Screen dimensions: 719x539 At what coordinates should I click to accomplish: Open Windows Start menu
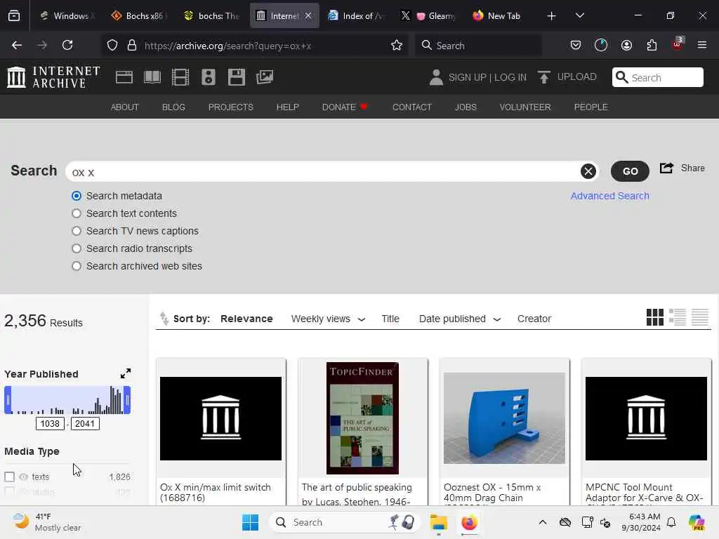coord(251,522)
